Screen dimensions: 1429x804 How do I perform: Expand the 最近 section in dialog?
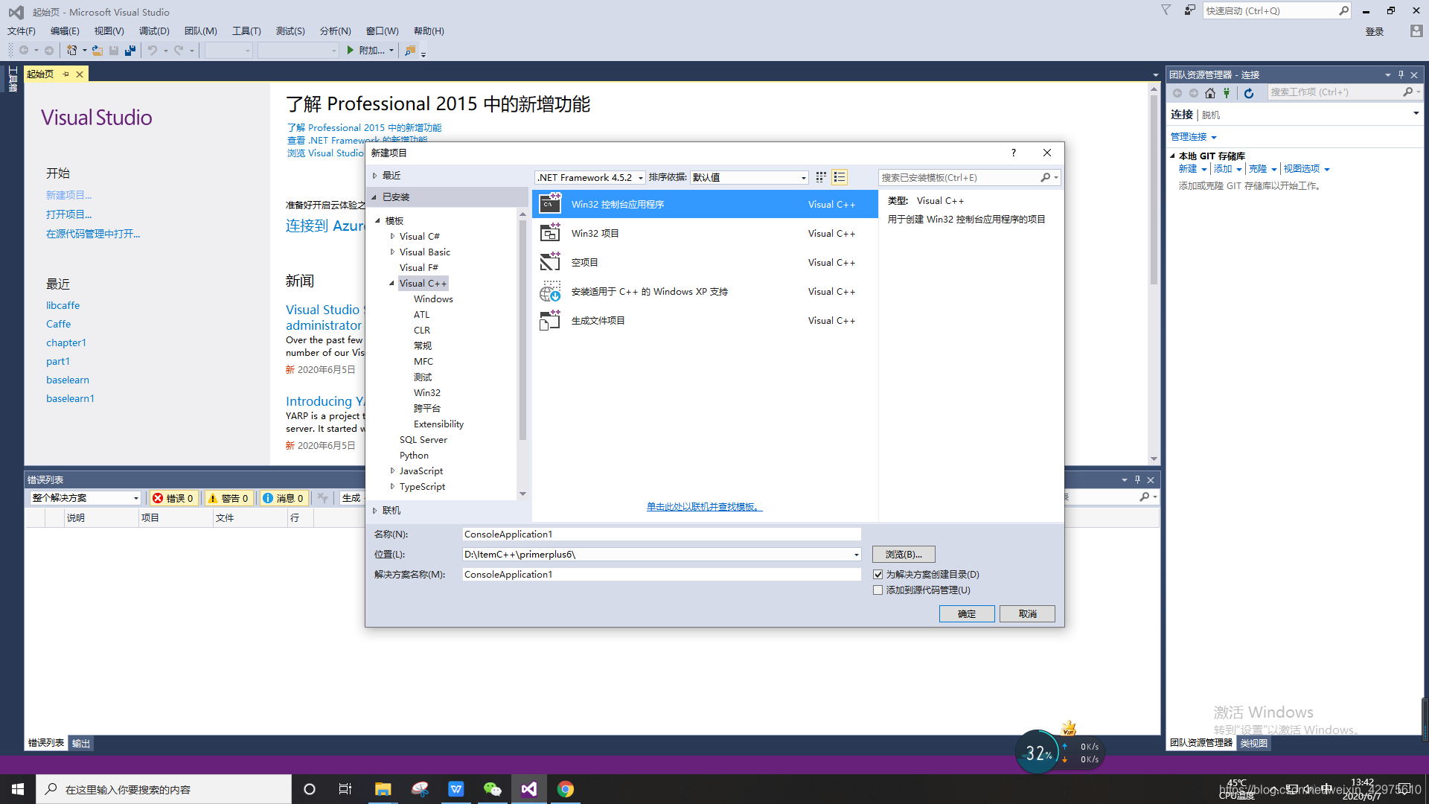(374, 175)
